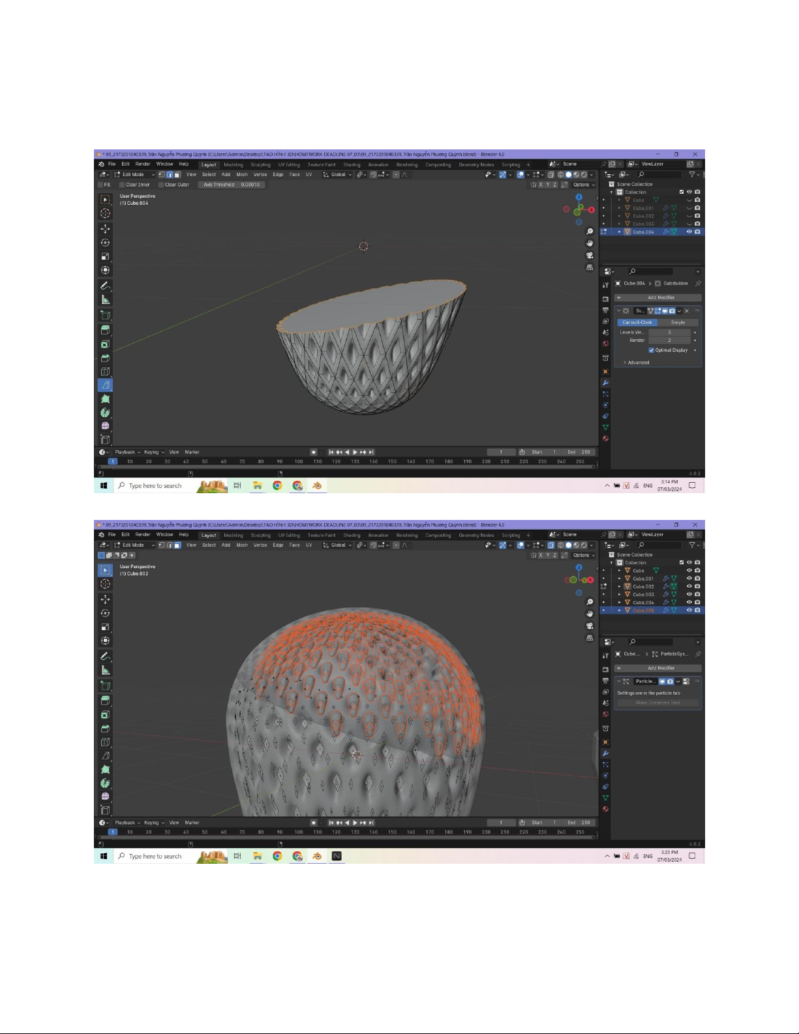Click the ParticleSys breadcrumb in properties
This screenshot has width=799, height=1034.
pyautogui.click(x=673, y=654)
